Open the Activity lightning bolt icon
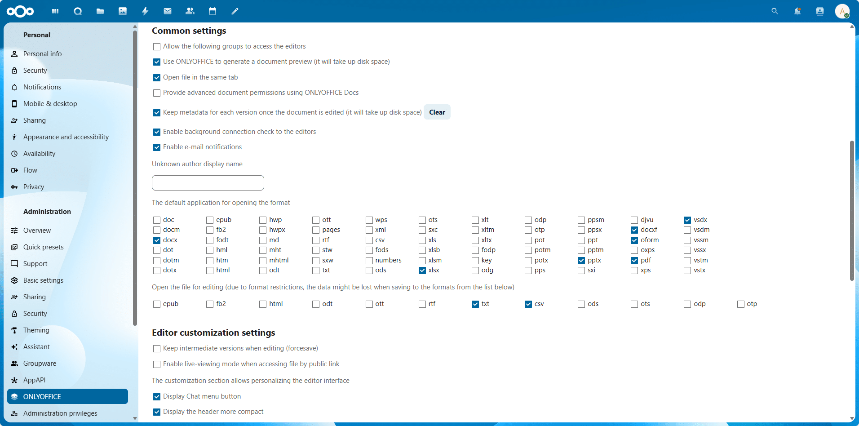The image size is (859, 426). point(145,11)
